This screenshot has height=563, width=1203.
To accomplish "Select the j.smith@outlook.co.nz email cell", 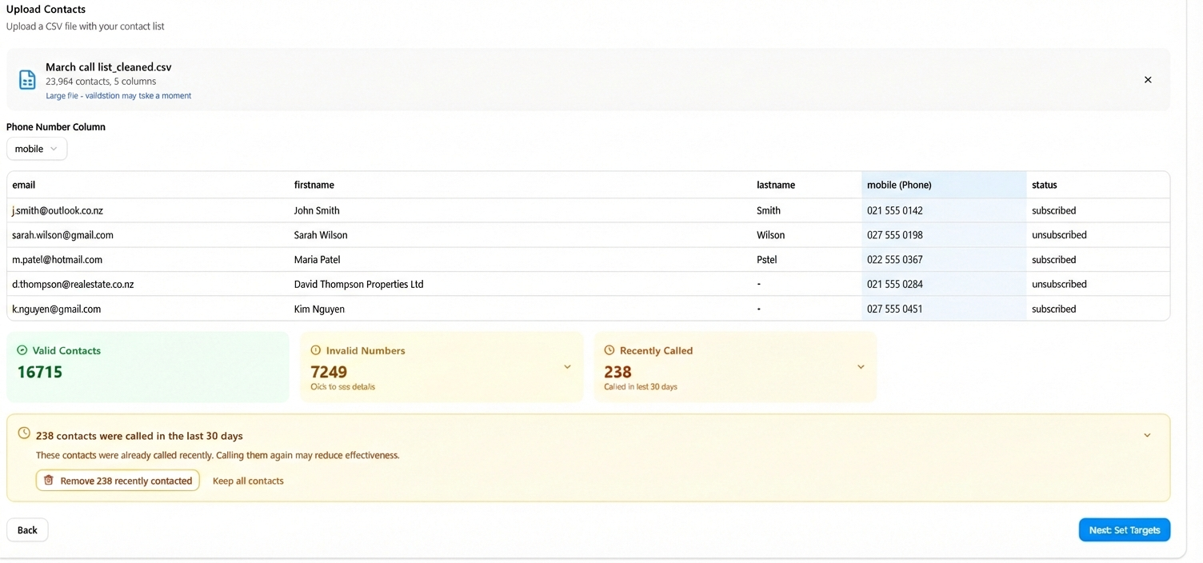I will (x=58, y=211).
